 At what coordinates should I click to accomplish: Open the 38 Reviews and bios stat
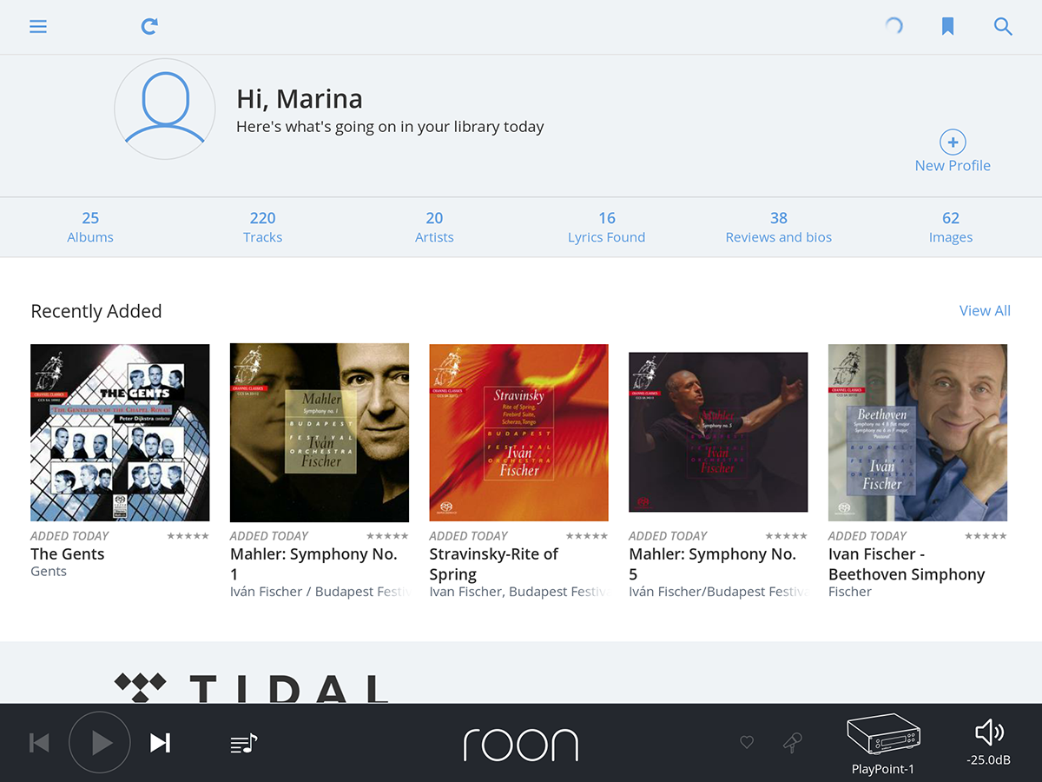click(x=779, y=227)
